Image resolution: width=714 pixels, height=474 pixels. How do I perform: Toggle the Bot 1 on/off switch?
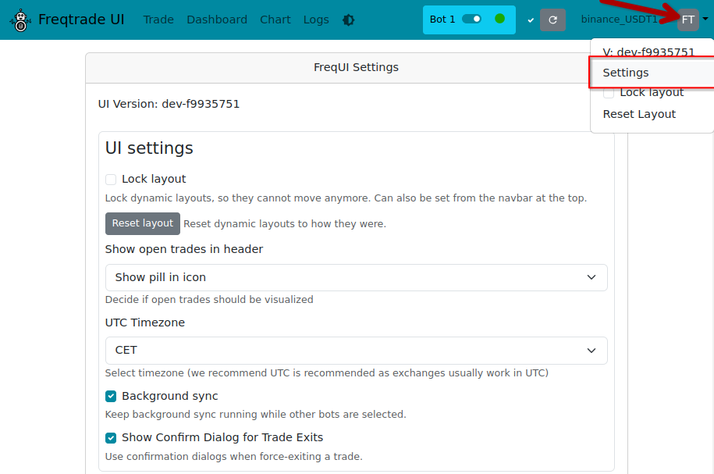(471, 20)
